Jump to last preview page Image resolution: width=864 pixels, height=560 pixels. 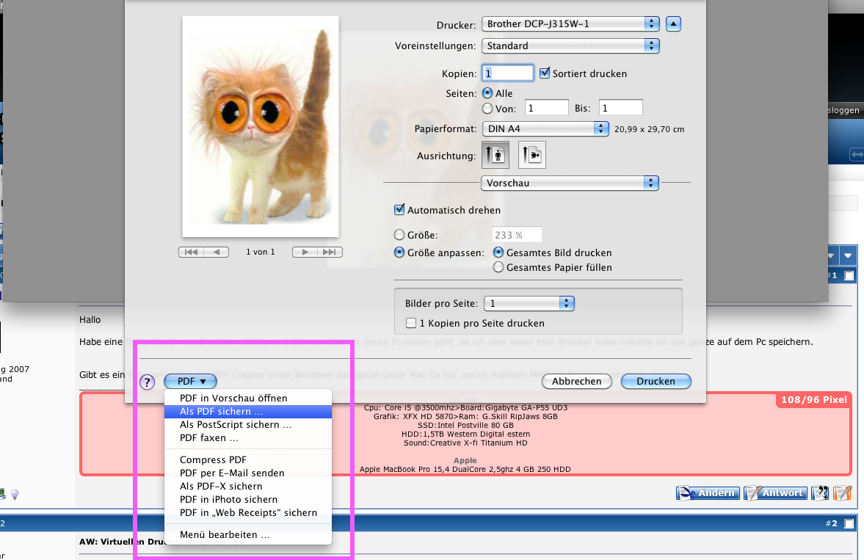[330, 252]
